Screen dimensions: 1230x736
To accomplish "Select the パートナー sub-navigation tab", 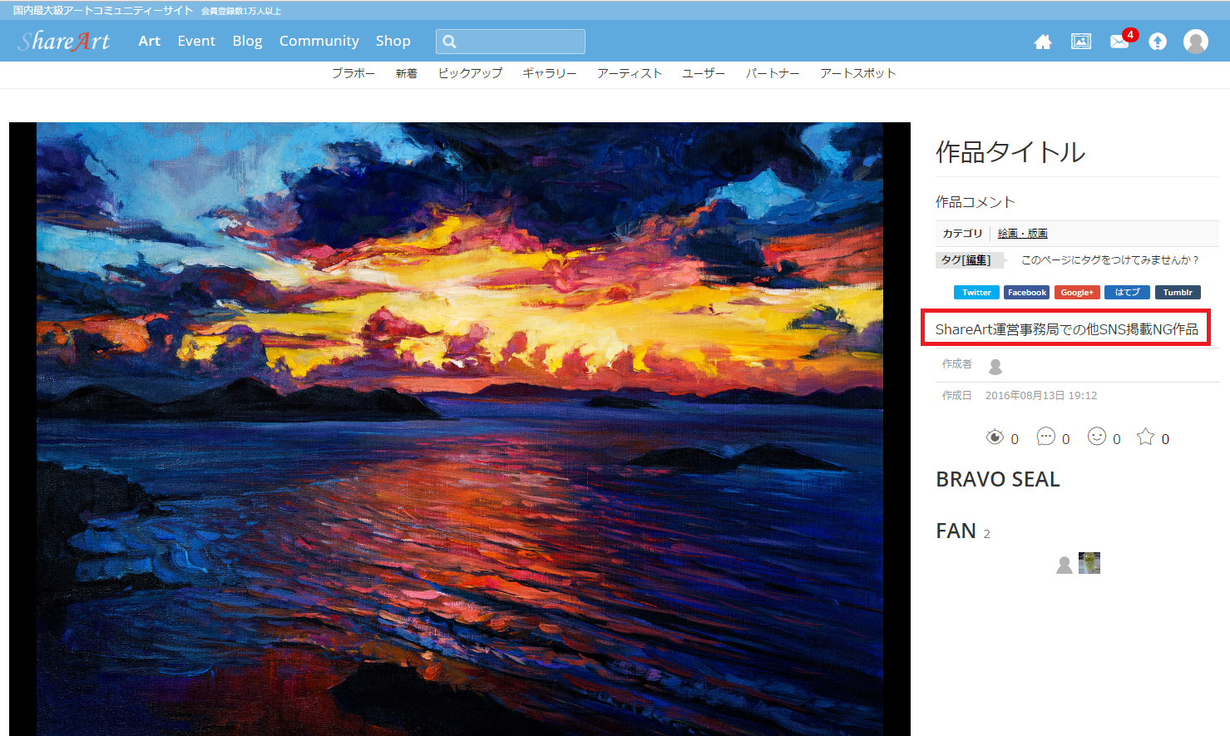I will click(x=773, y=73).
